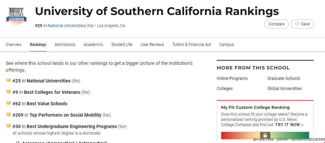Open the Overview tab
This screenshot has height=143, width=325.
pos(14,45)
